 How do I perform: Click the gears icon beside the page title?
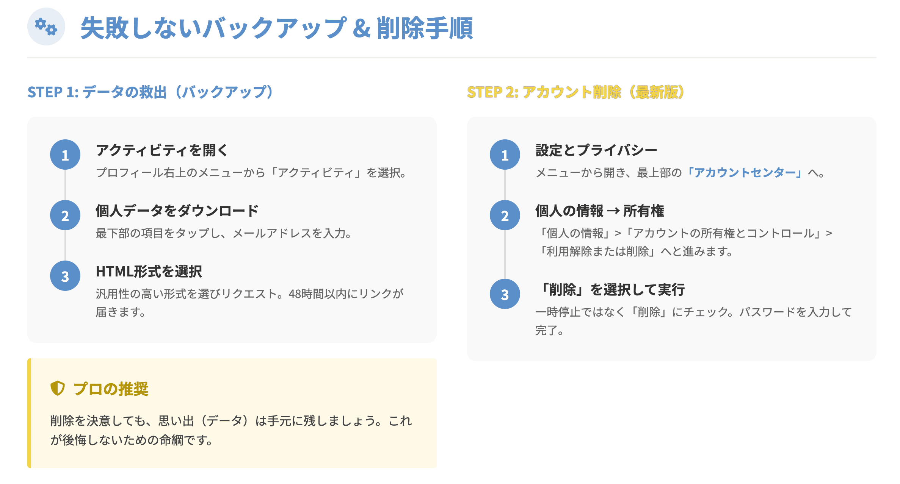tap(46, 27)
